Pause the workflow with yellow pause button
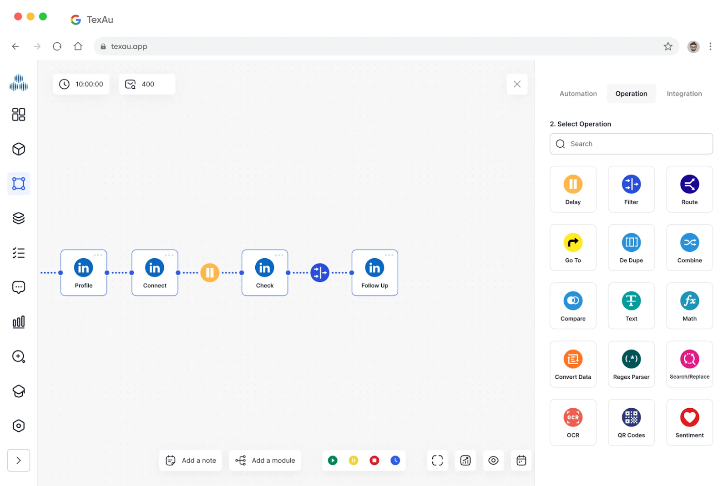The image size is (728, 486). [354, 461]
